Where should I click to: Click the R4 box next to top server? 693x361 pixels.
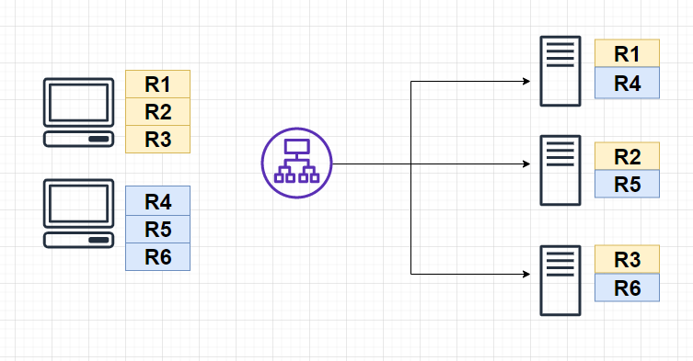(x=627, y=83)
